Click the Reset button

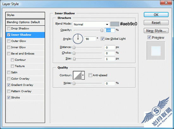tap(156, 23)
